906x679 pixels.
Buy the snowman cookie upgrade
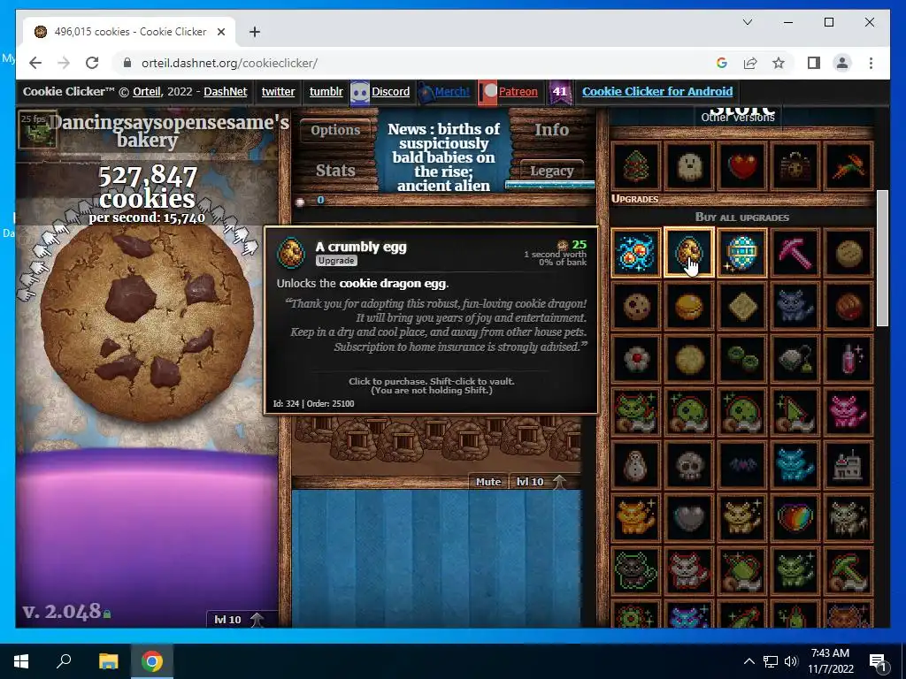point(635,465)
